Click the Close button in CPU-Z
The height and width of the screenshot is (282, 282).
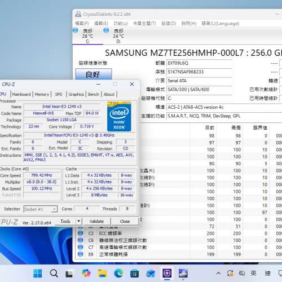[125, 222]
